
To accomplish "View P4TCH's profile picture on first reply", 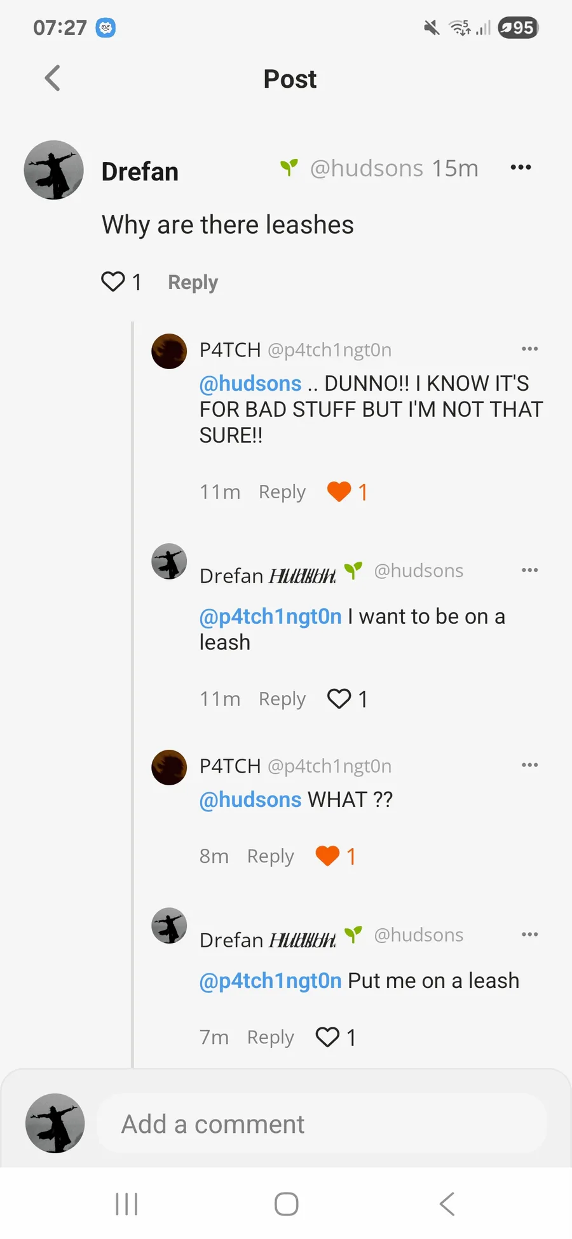I will pyautogui.click(x=169, y=351).
